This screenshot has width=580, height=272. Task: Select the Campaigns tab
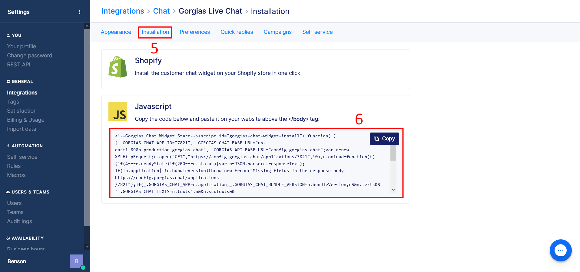[x=277, y=32]
